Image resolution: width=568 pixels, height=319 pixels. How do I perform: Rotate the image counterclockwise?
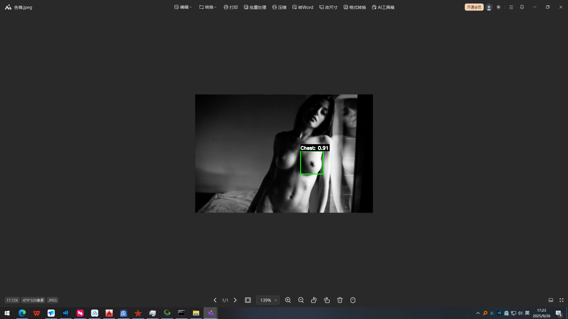tap(314, 300)
